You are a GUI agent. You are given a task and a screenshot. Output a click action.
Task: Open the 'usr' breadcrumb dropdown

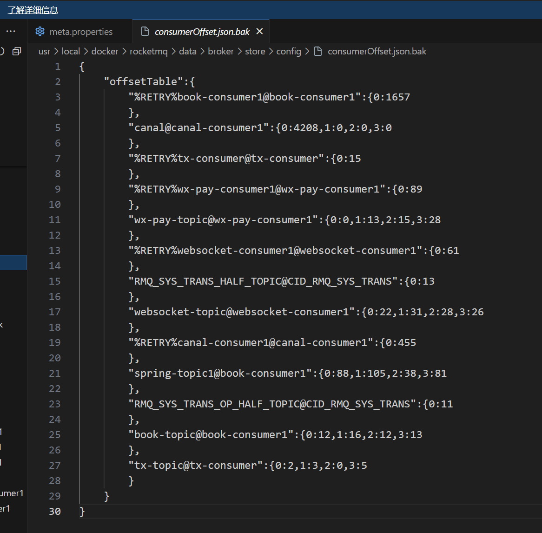44,51
